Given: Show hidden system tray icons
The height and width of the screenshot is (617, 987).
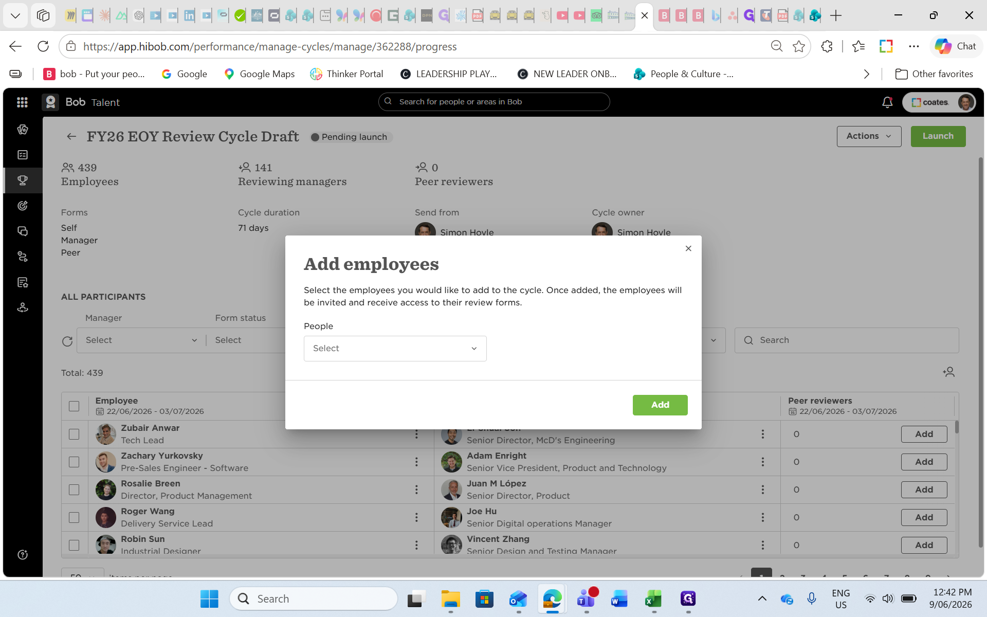Looking at the screenshot, I should [762, 598].
